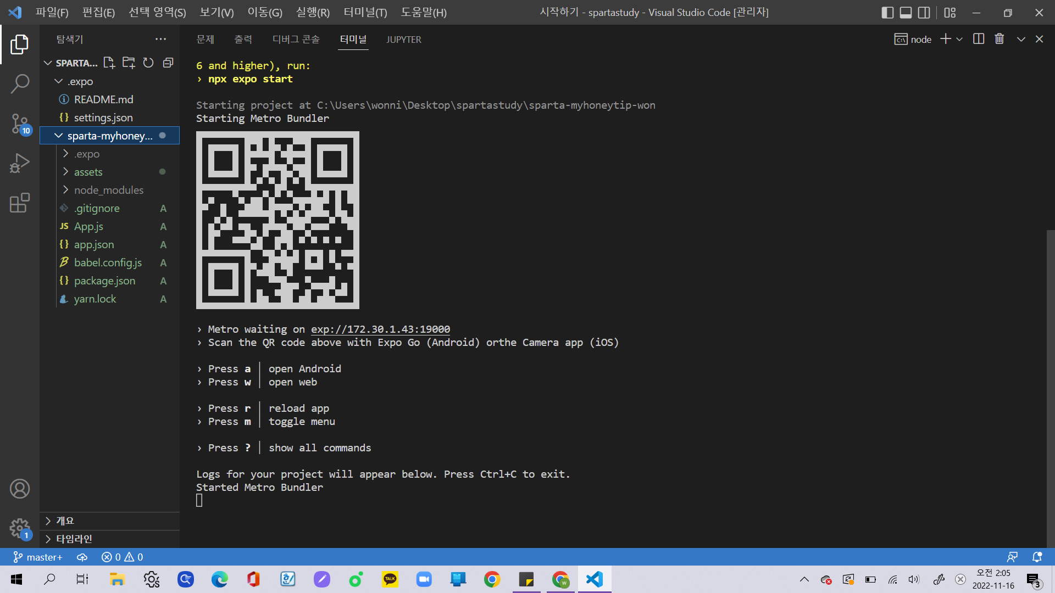This screenshot has width=1055, height=593.
Task: Toggle the primary side bar layout
Action: (x=887, y=12)
